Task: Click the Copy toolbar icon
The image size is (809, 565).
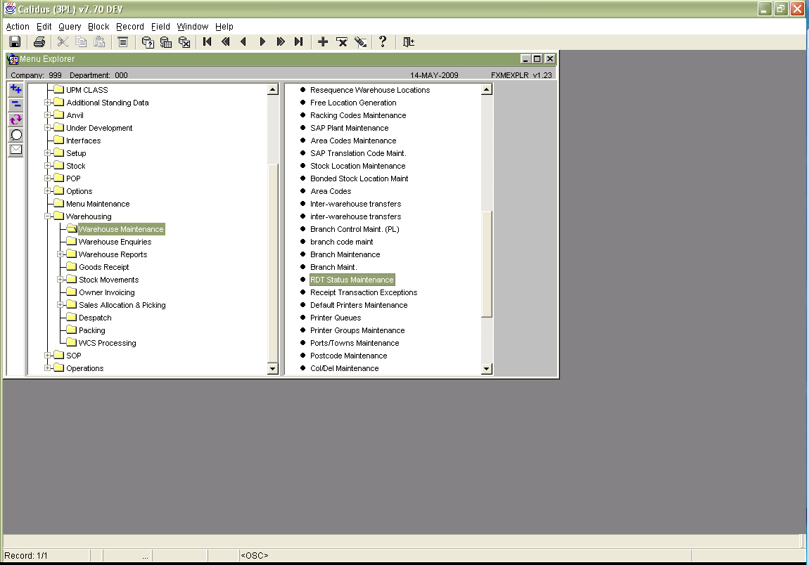Action: click(x=81, y=41)
